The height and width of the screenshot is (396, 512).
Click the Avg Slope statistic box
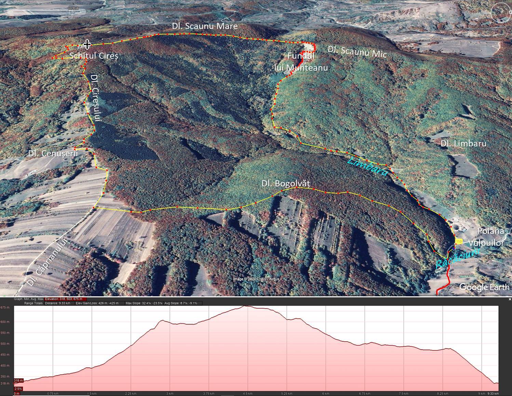coord(181,303)
